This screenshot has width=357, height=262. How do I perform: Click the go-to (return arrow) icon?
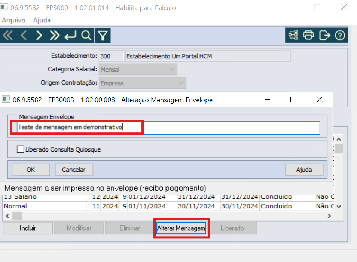(x=70, y=36)
